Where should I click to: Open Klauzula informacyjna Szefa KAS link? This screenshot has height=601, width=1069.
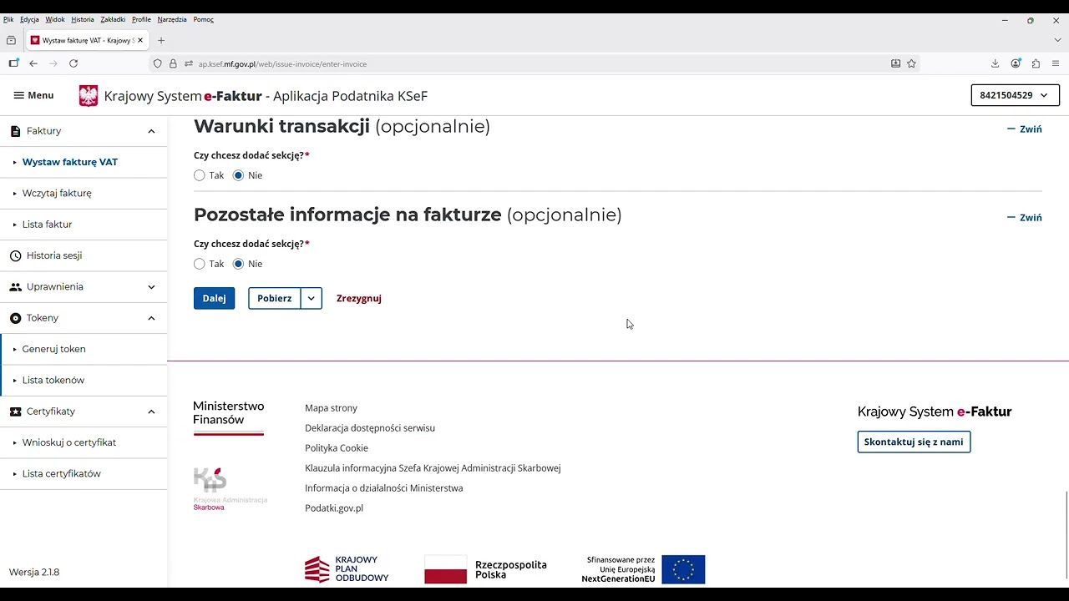tap(433, 468)
